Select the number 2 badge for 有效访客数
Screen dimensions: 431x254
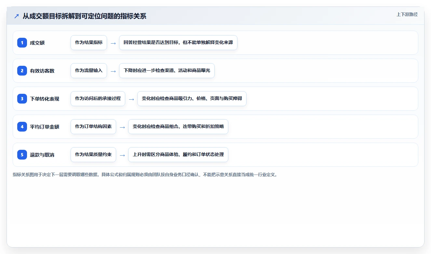22,71
